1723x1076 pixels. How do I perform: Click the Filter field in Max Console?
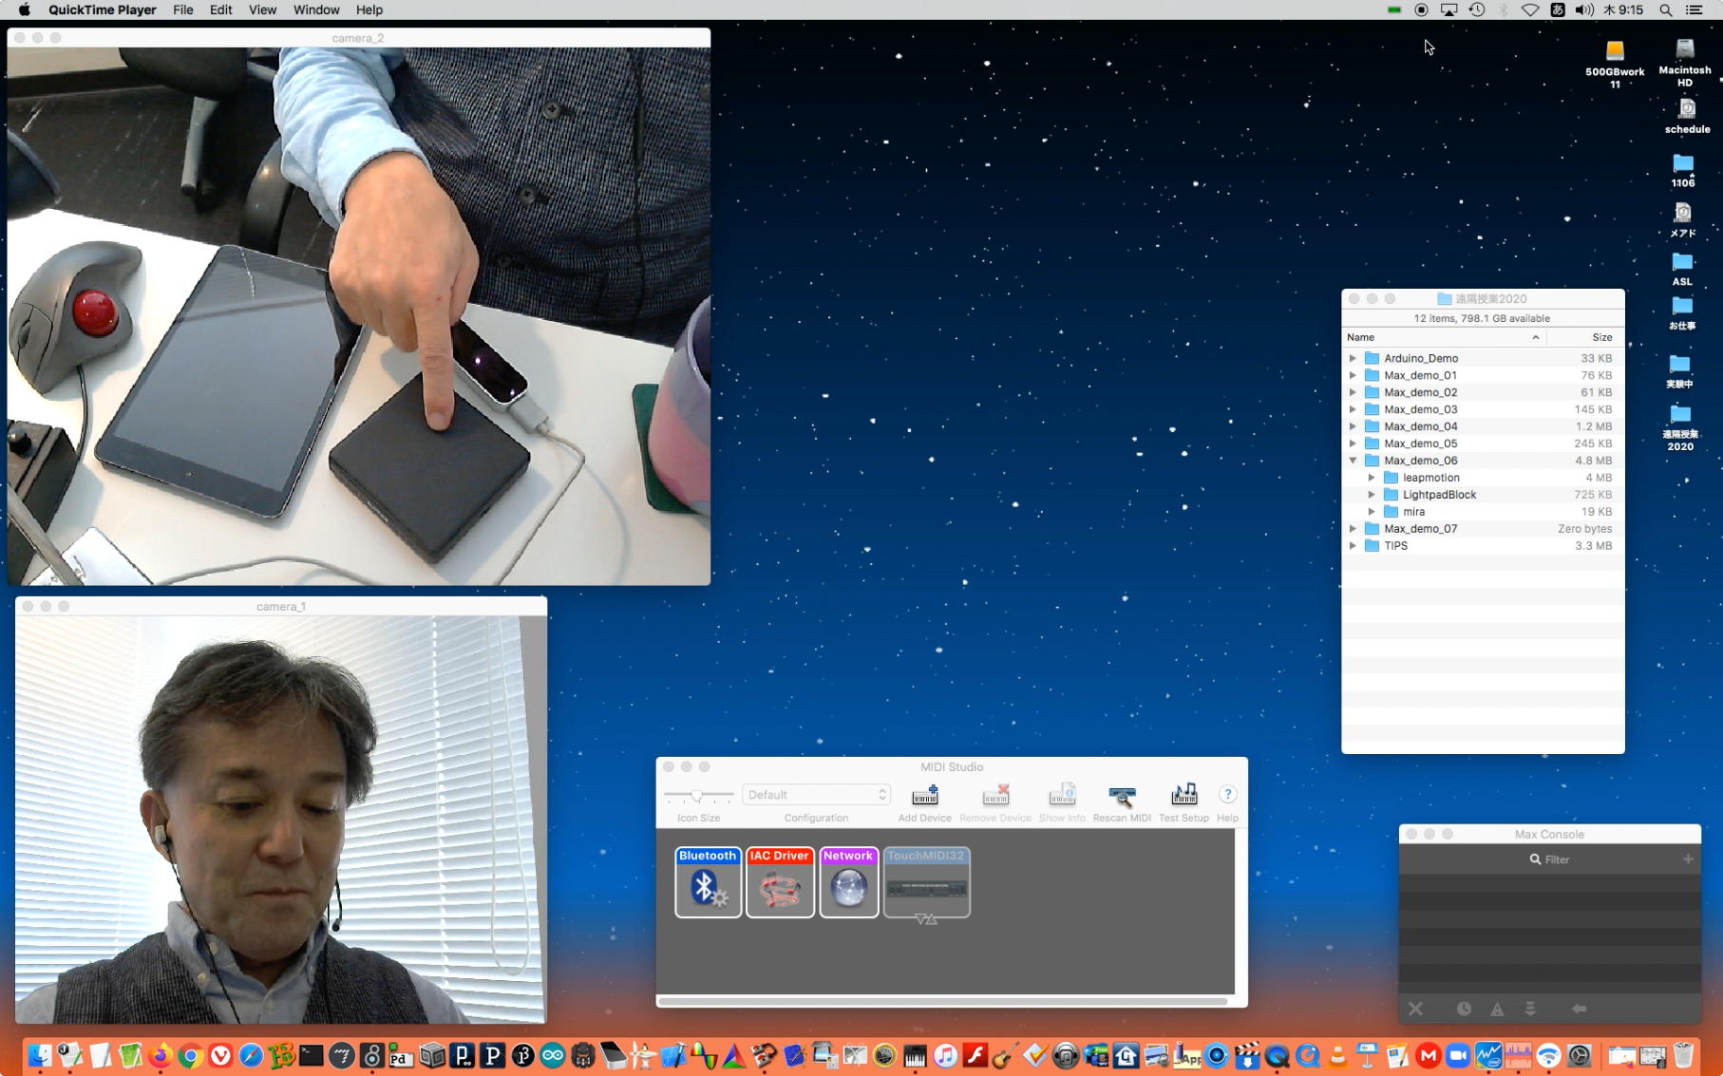[x=1549, y=859]
